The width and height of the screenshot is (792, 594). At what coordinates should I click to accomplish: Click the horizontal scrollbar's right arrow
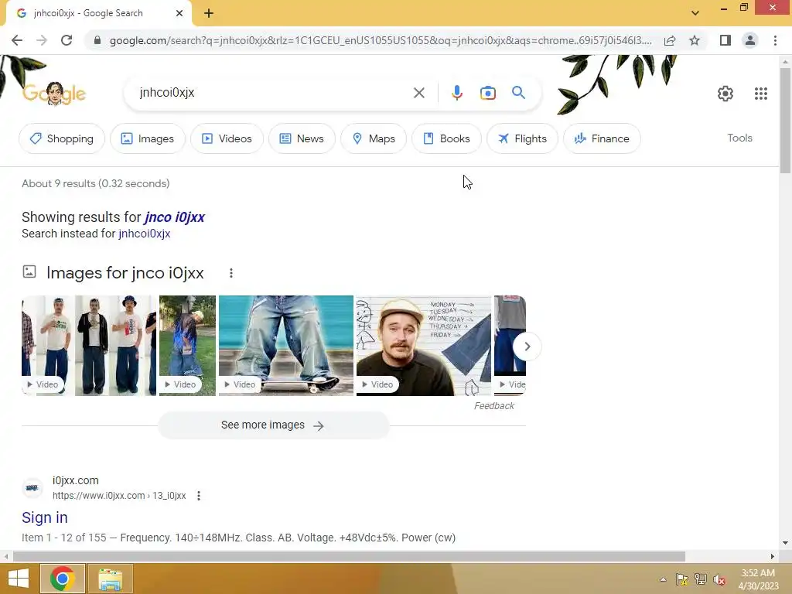coord(773,556)
